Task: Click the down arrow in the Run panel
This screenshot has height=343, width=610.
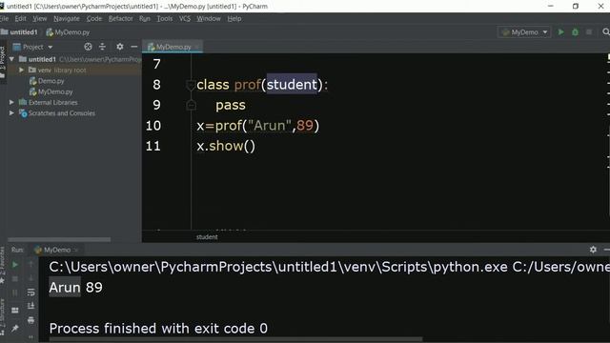Action: pos(31,278)
